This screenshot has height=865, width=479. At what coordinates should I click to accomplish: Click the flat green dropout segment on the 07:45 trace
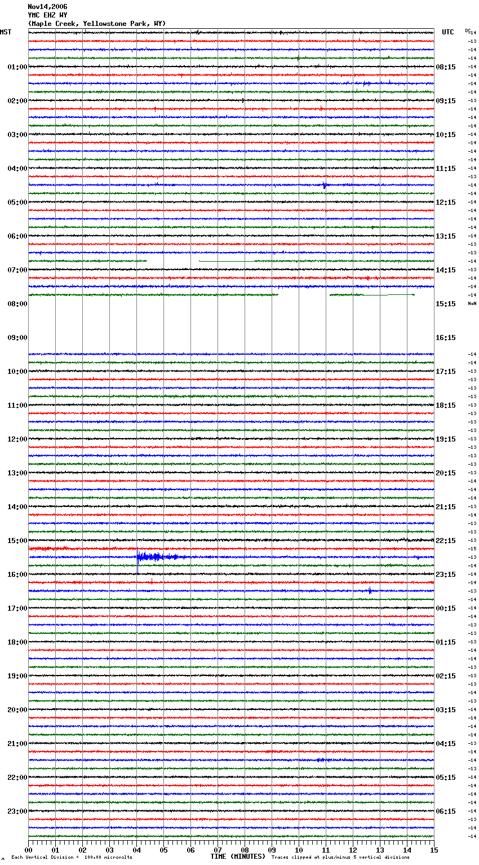click(389, 295)
